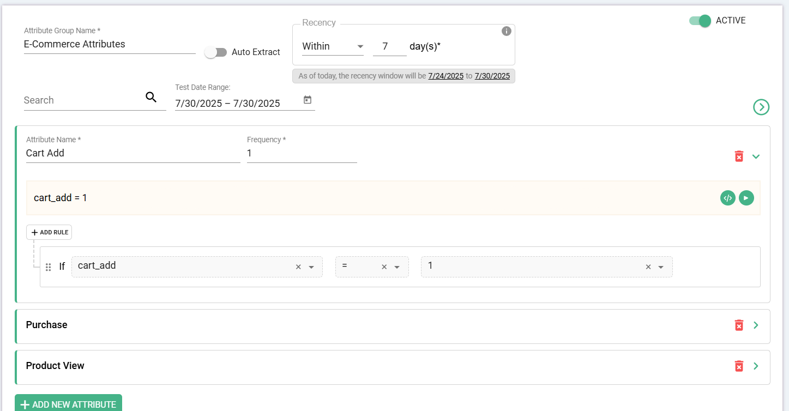Image resolution: width=789 pixels, height=411 pixels.
Task: Open the Recency Within dropdown
Action: tap(333, 47)
